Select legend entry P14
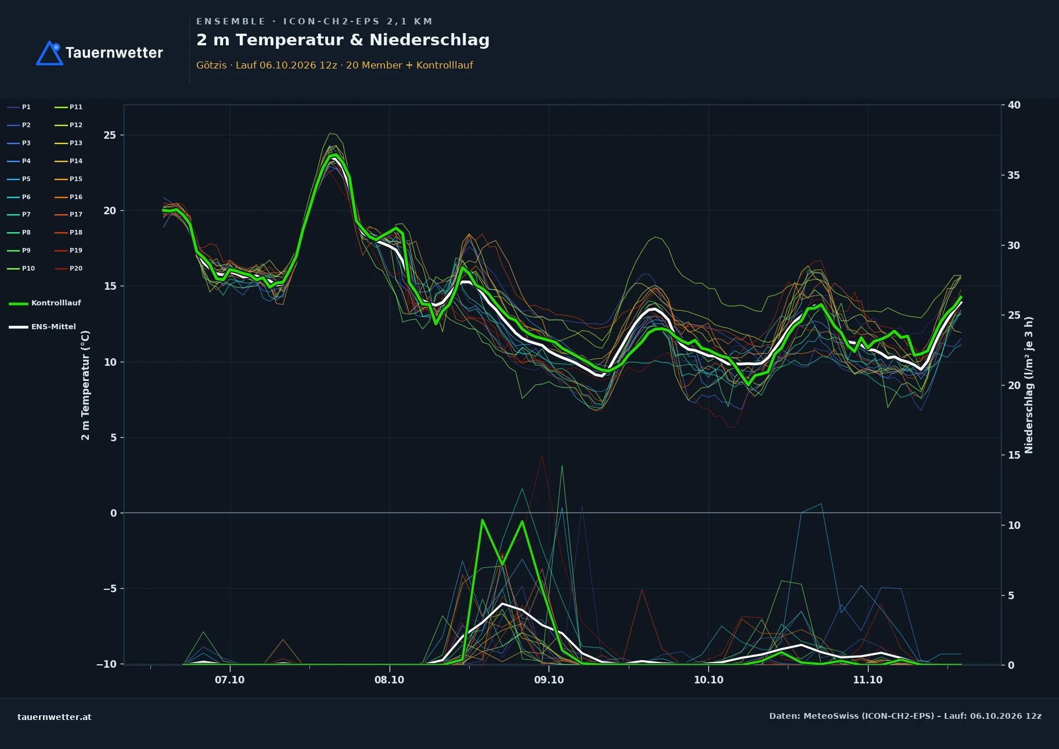Viewport: 1059px width, 749px height. [x=69, y=161]
